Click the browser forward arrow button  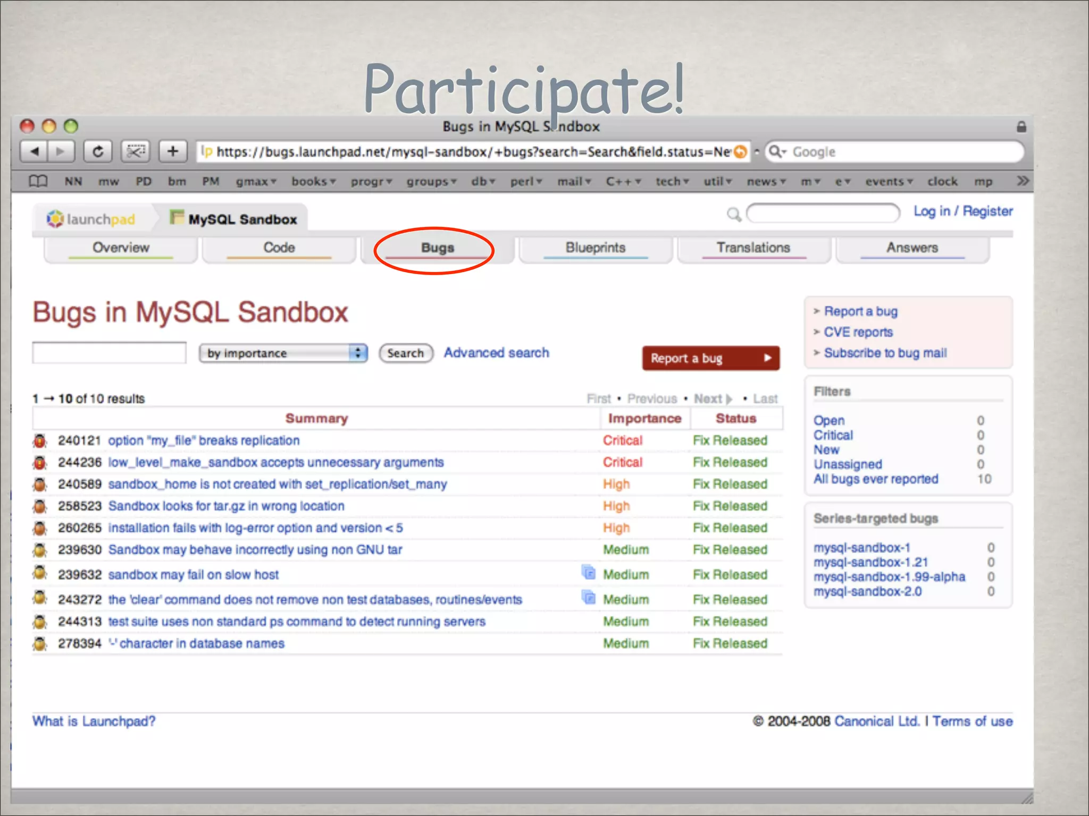(x=61, y=152)
